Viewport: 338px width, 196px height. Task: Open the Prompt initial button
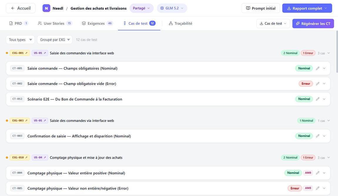pos(261,8)
